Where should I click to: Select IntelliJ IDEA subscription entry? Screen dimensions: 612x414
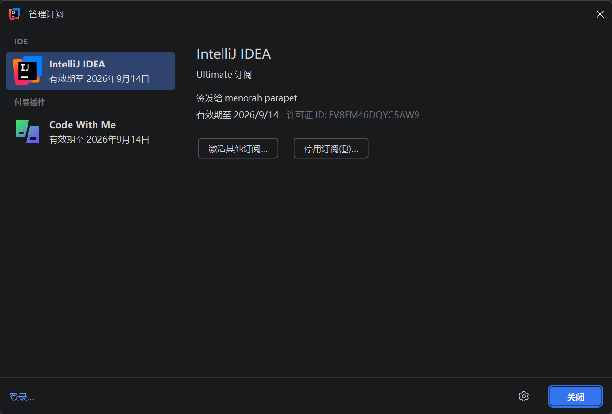coord(90,71)
